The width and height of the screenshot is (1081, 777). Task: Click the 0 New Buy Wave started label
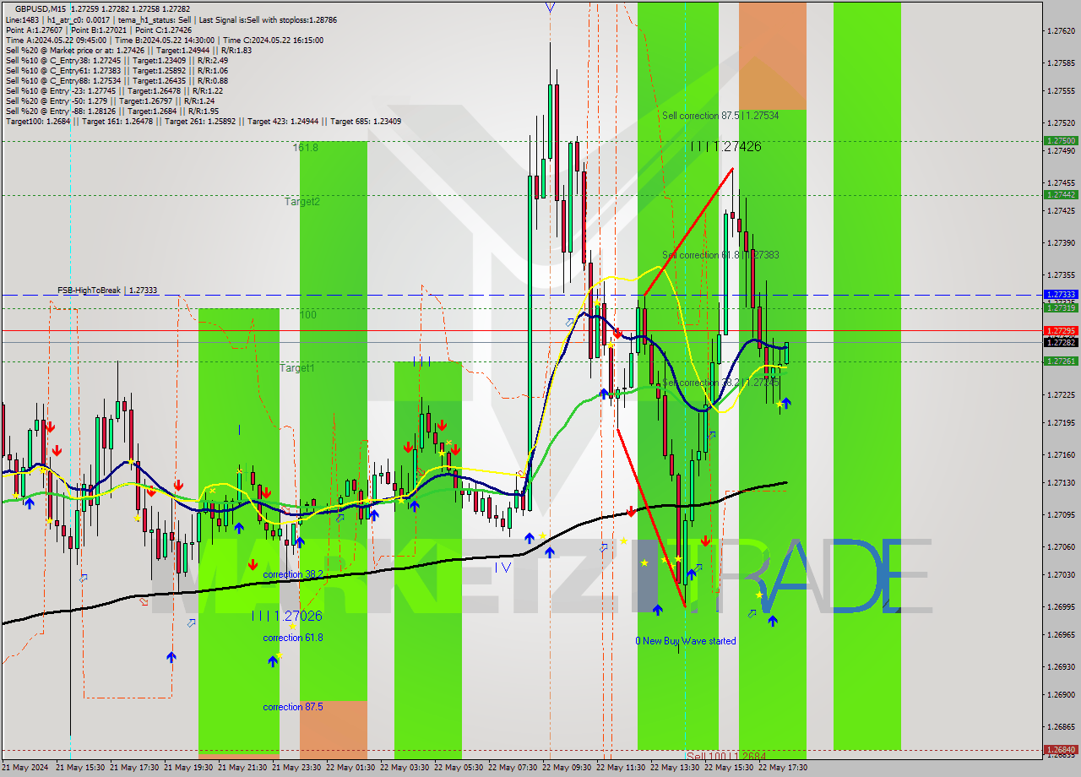pos(687,640)
